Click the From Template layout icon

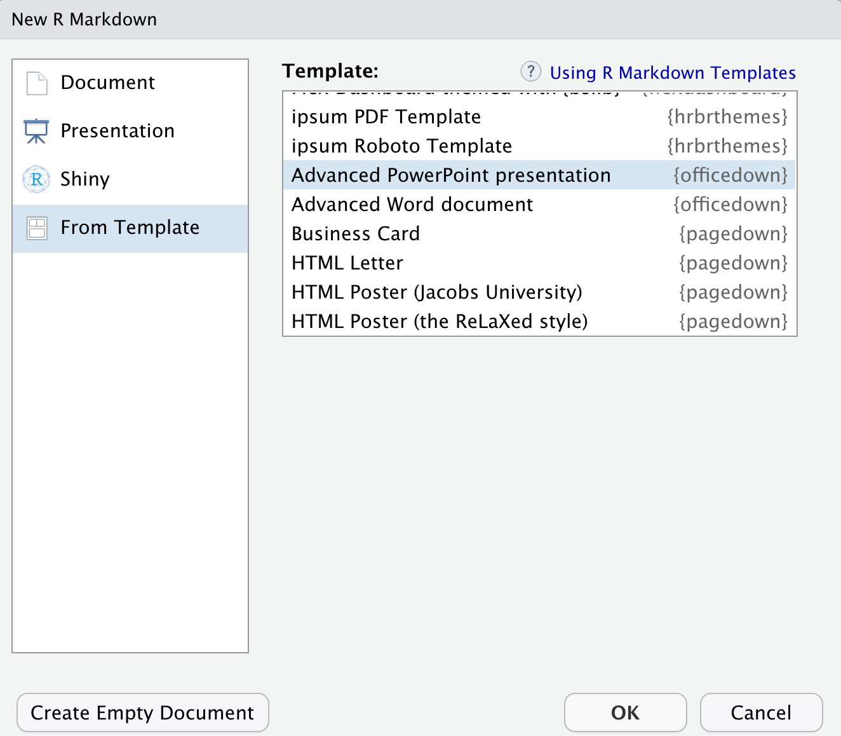37,228
